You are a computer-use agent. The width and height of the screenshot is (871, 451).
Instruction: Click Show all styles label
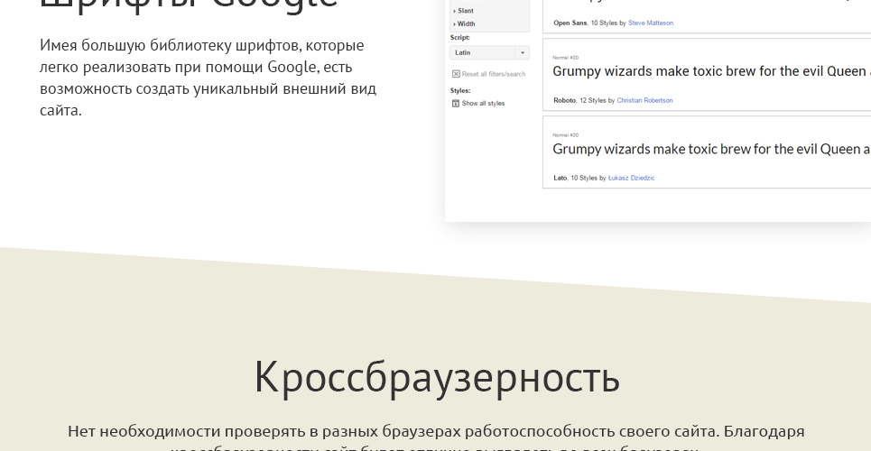click(483, 104)
